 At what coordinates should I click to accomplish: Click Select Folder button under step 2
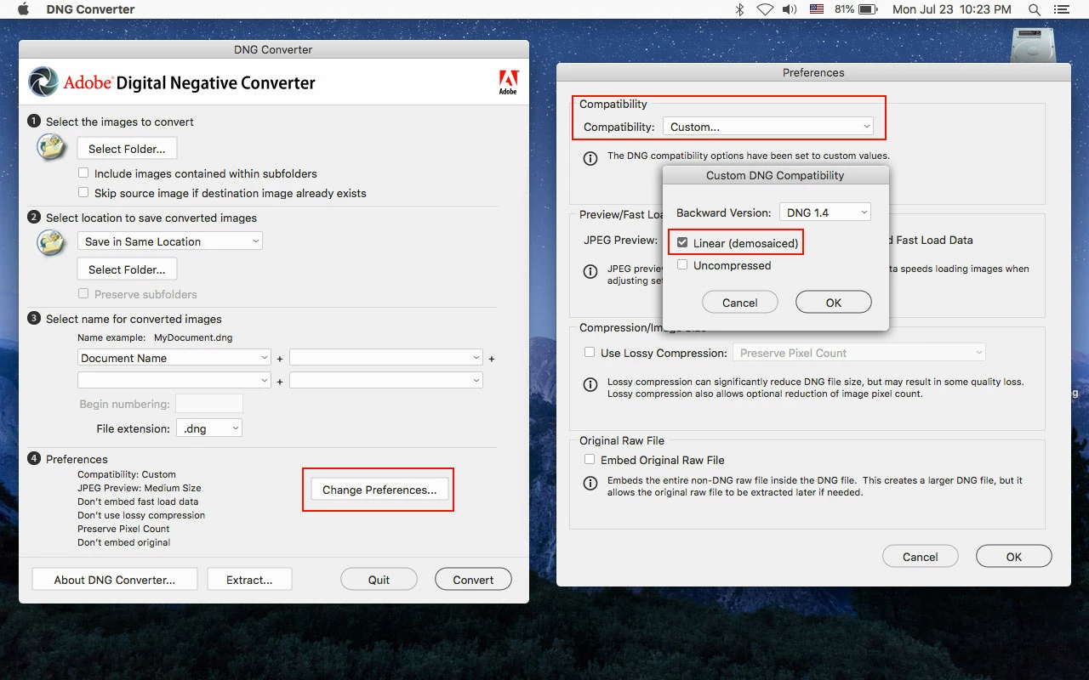127,269
